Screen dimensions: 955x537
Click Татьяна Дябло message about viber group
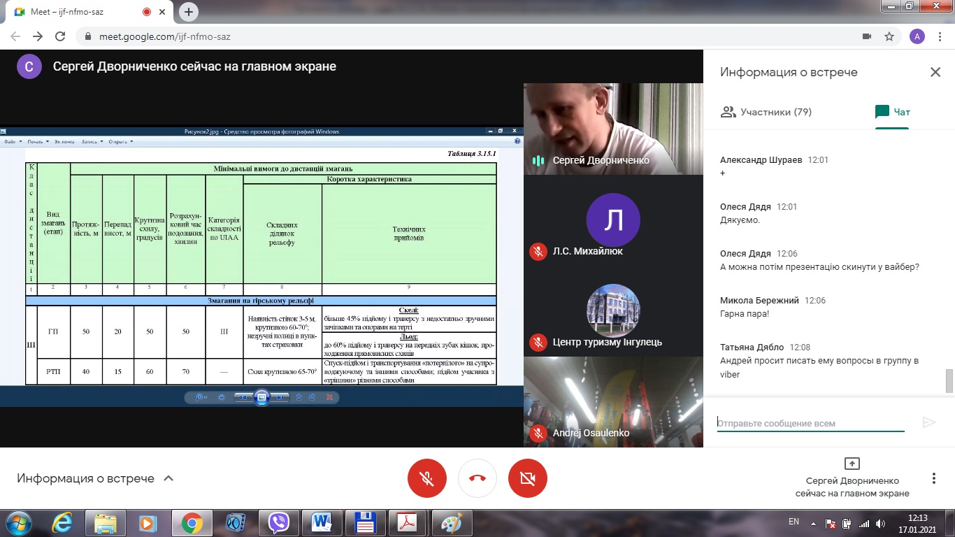point(819,367)
